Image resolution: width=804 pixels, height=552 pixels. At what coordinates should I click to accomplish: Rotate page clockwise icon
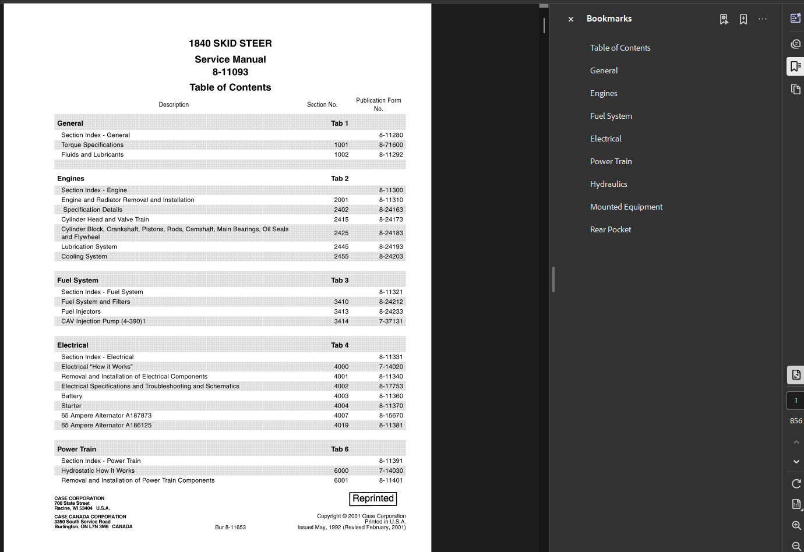[x=796, y=484]
